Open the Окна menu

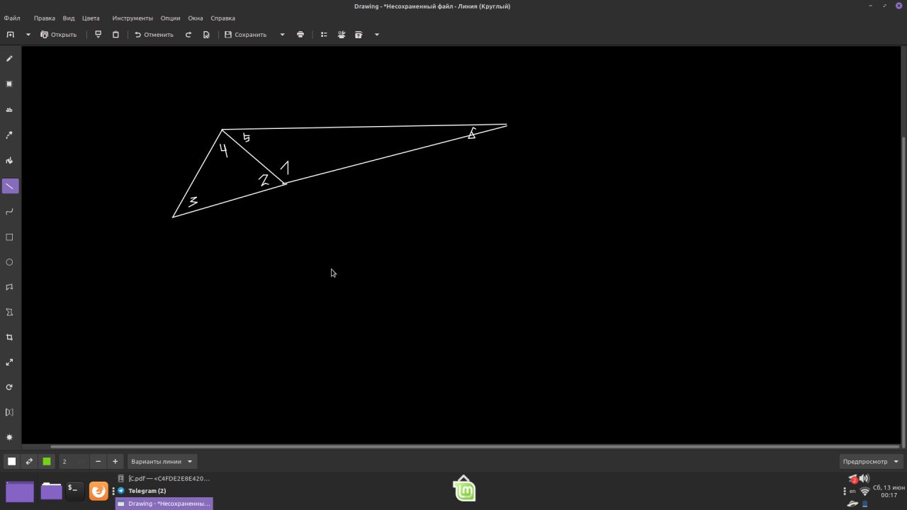click(196, 18)
